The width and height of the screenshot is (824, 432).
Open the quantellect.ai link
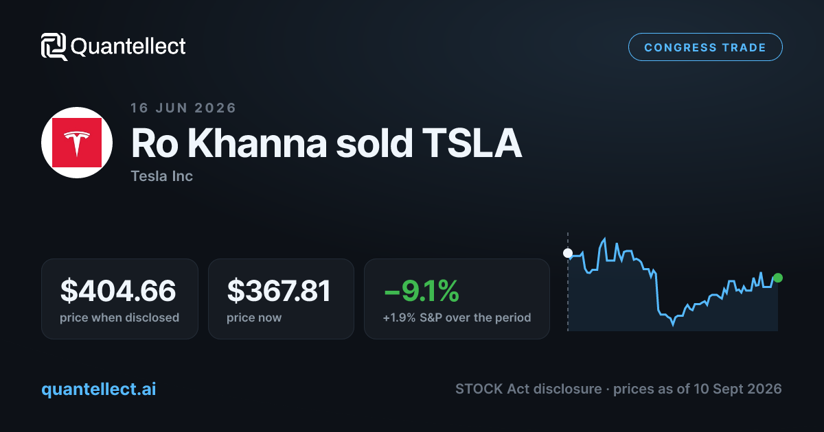99,389
